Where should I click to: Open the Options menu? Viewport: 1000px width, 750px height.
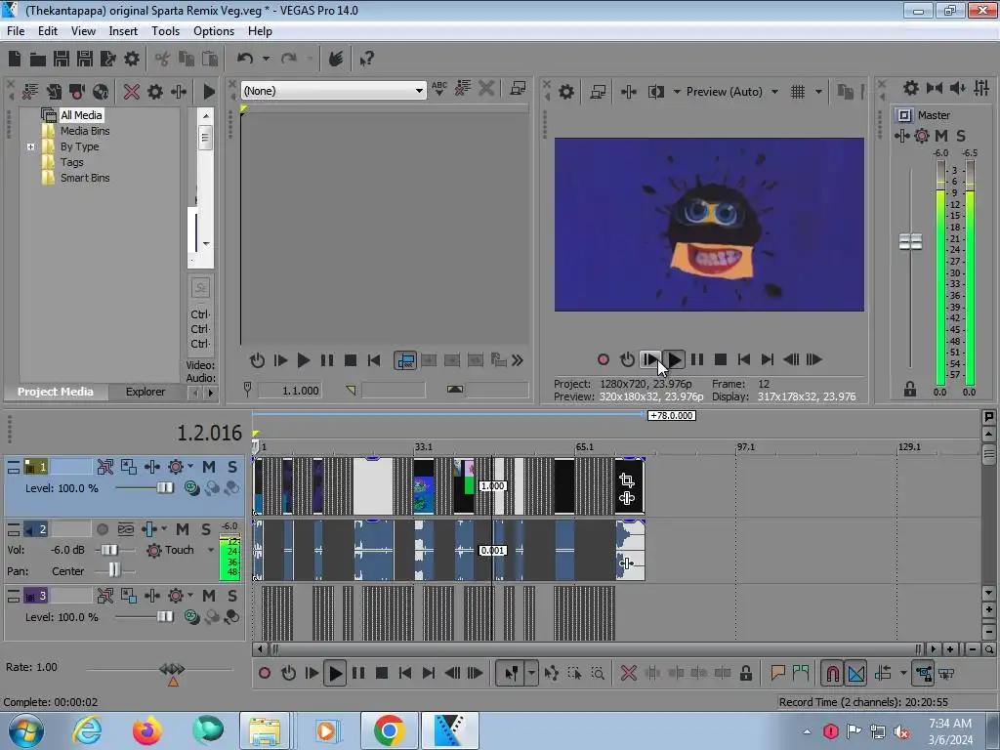(214, 31)
